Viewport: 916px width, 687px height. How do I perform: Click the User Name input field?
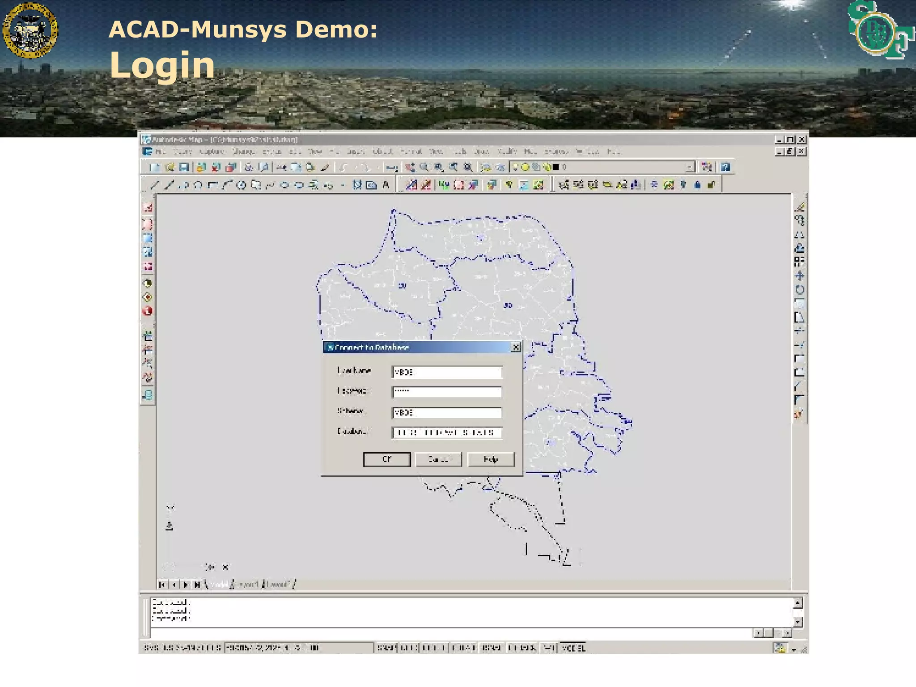(447, 372)
